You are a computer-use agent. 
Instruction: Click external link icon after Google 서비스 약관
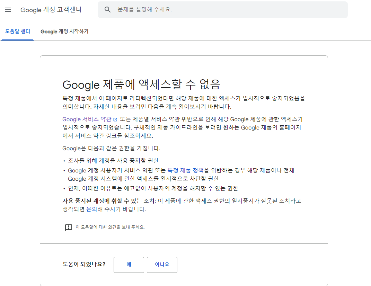coord(115,119)
